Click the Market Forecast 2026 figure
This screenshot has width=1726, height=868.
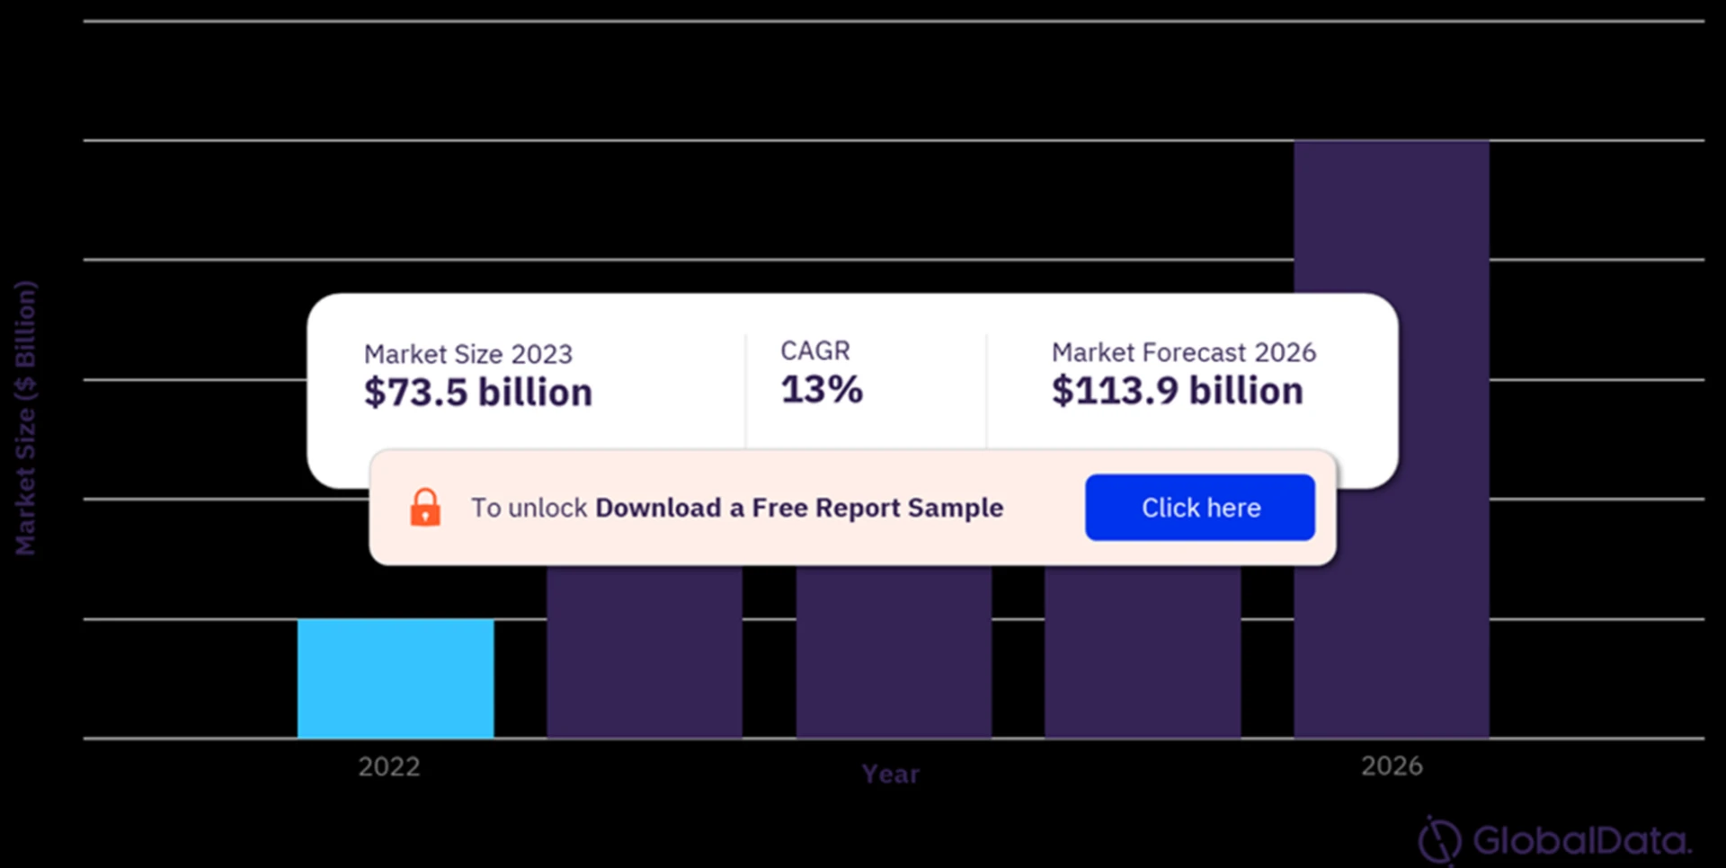tap(1183, 352)
